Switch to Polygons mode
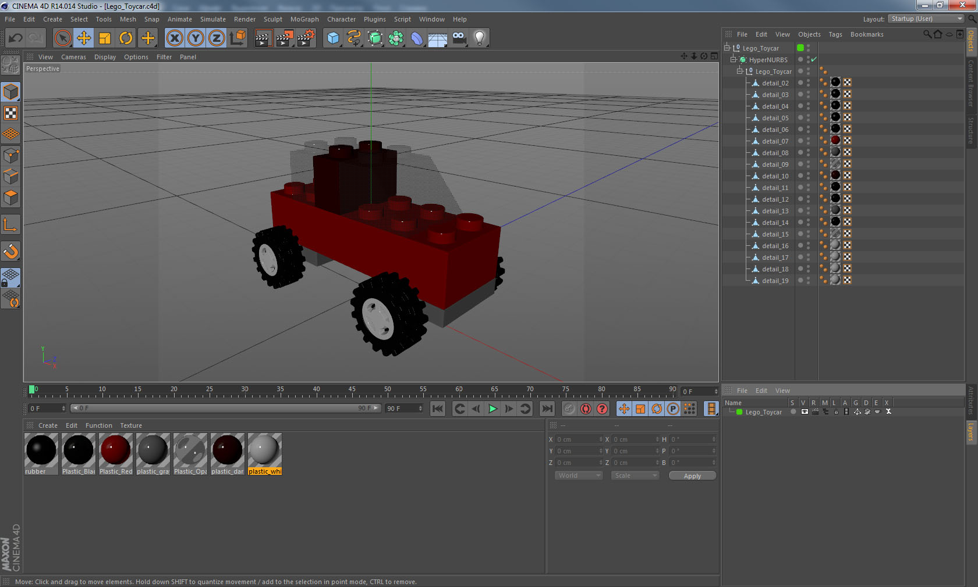Image resolution: width=978 pixels, height=587 pixels. [x=11, y=198]
